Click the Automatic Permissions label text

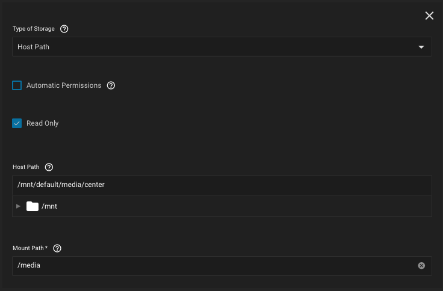(64, 85)
